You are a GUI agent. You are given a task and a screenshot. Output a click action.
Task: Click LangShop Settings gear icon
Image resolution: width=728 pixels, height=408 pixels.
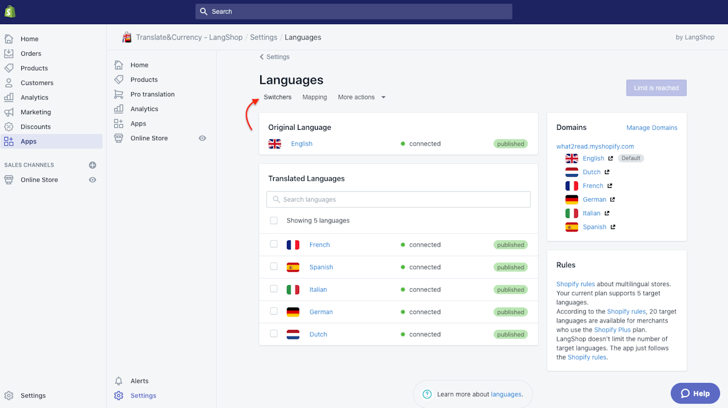point(118,395)
